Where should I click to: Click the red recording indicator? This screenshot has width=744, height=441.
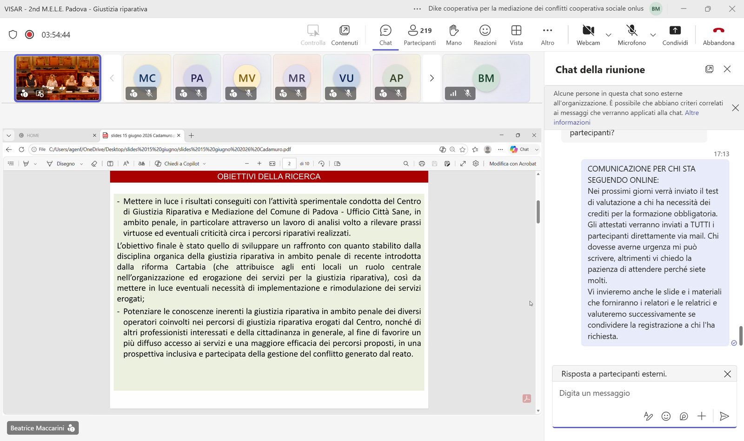(29, 34)
